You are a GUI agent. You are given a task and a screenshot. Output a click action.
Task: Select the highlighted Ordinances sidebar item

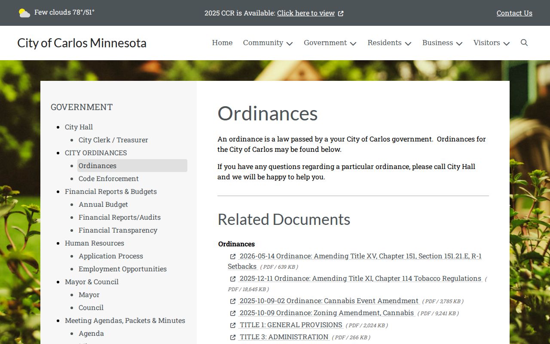(x=132, y=166)
